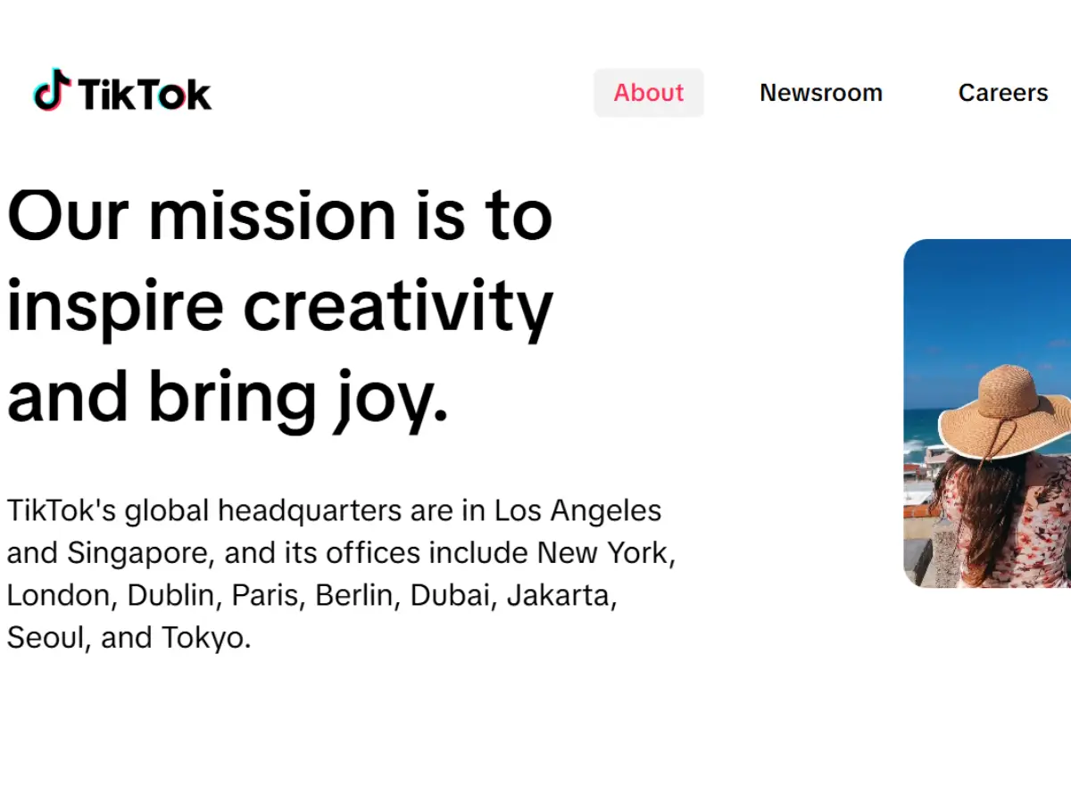
Task: Click the word "Seoul" in the paragraph
Action: click(45, 637)
